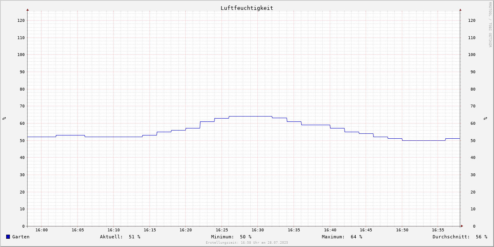This screenshot has height=247, width=494.
Task: Click the 16:10 time axis label
Action: click(x=114, y=230)
